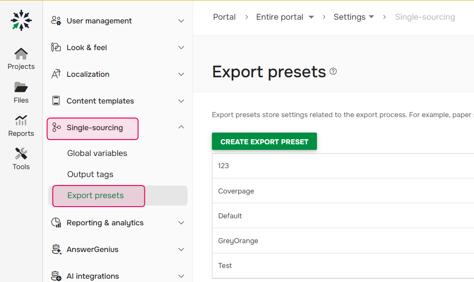Open the Tools wrench icon
474x282 pixels.
click(21, 153)
